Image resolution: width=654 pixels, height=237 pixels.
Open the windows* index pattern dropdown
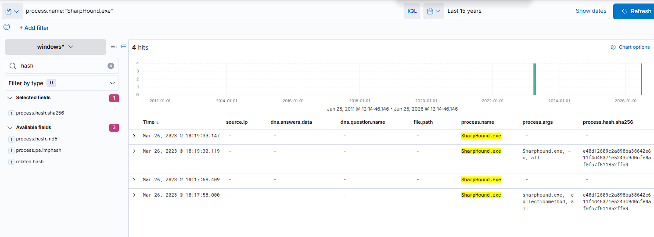point(55,47)
